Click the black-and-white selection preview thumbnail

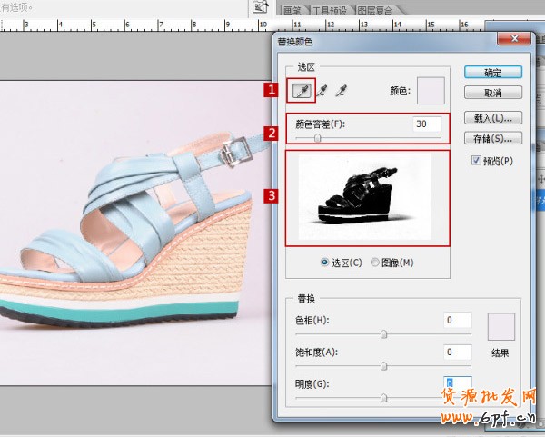368,197
